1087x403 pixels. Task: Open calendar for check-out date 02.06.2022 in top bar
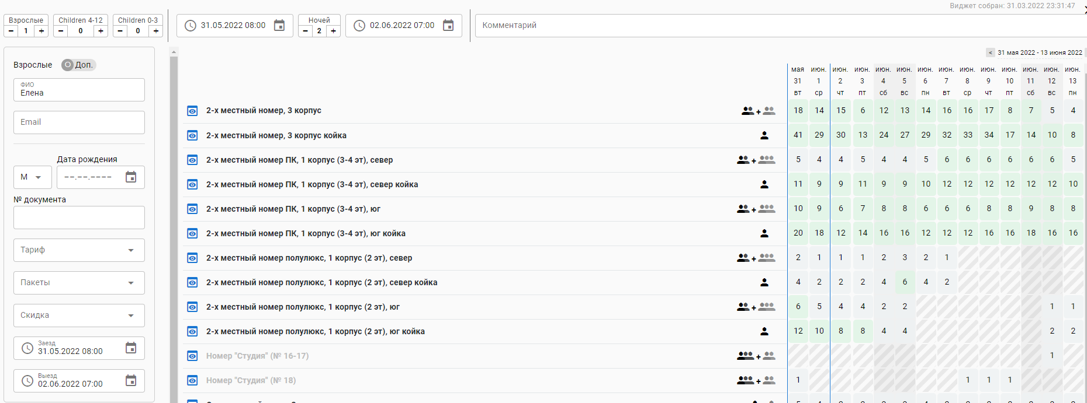(x=448, y=26)
